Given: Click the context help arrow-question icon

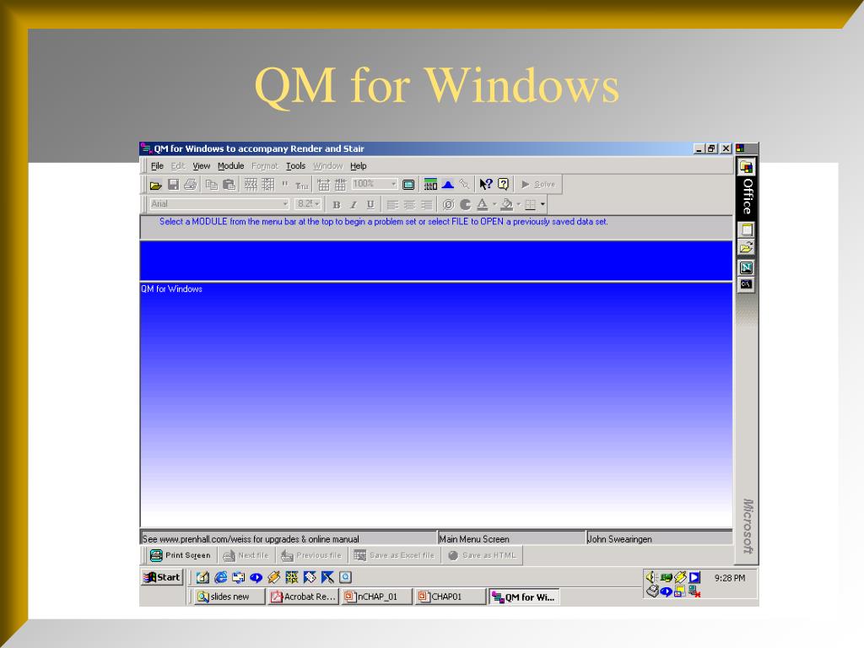Looking at the screenshot, I should 485,184.
